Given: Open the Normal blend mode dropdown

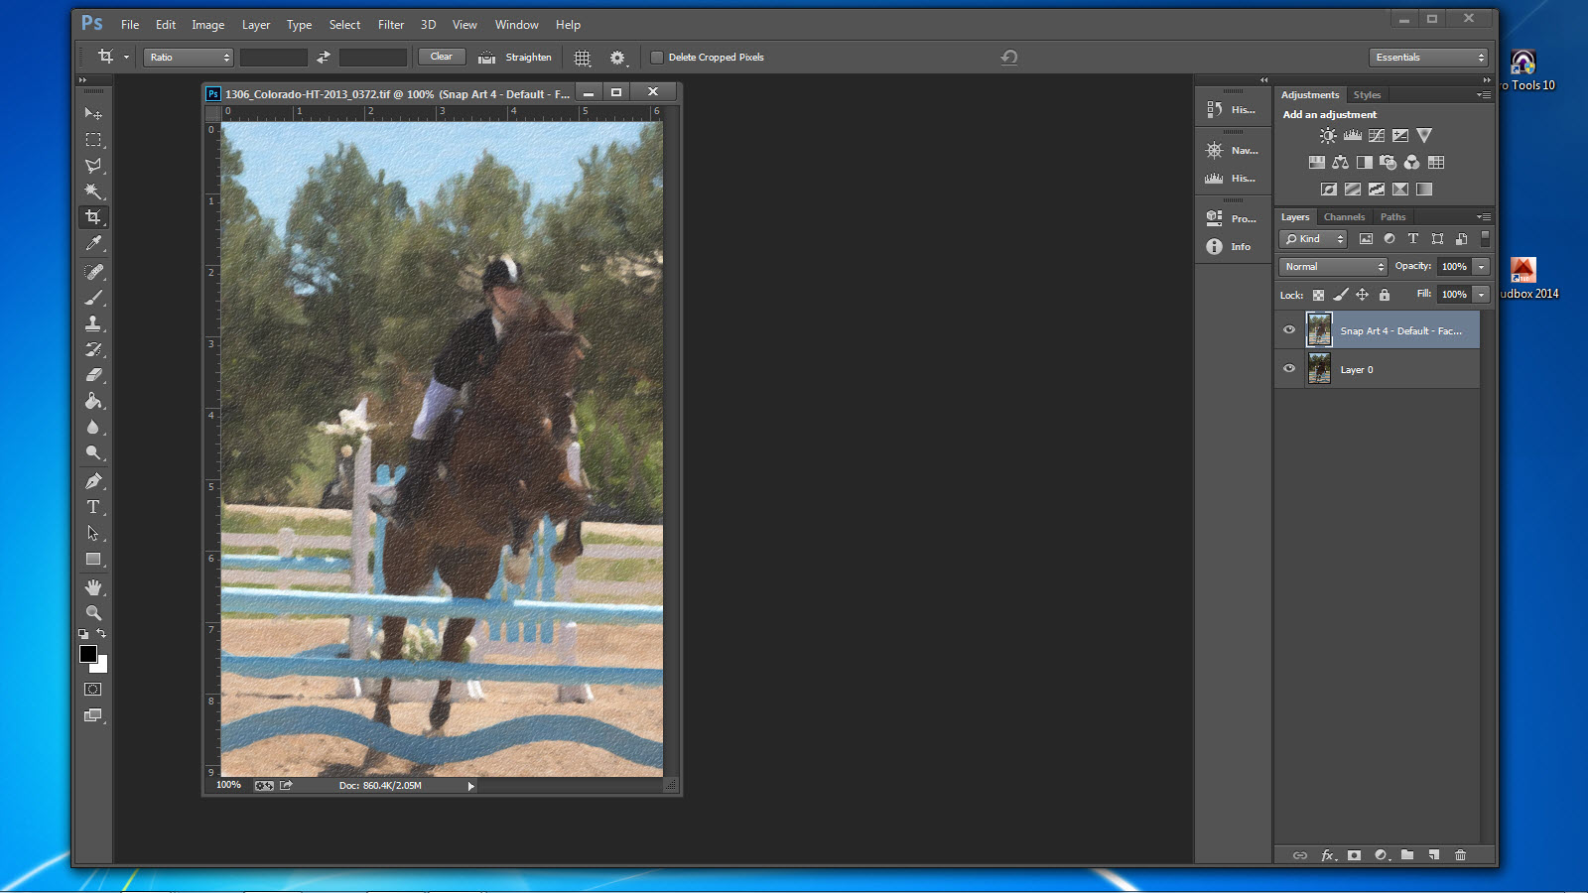Looking at the screenshot, I should coord(1333,267).
